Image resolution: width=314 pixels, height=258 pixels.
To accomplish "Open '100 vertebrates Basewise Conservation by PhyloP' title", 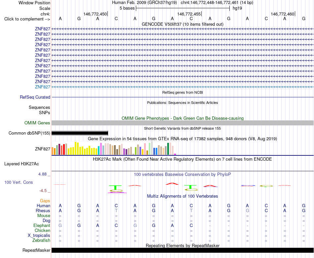I will tap(182, 175).
